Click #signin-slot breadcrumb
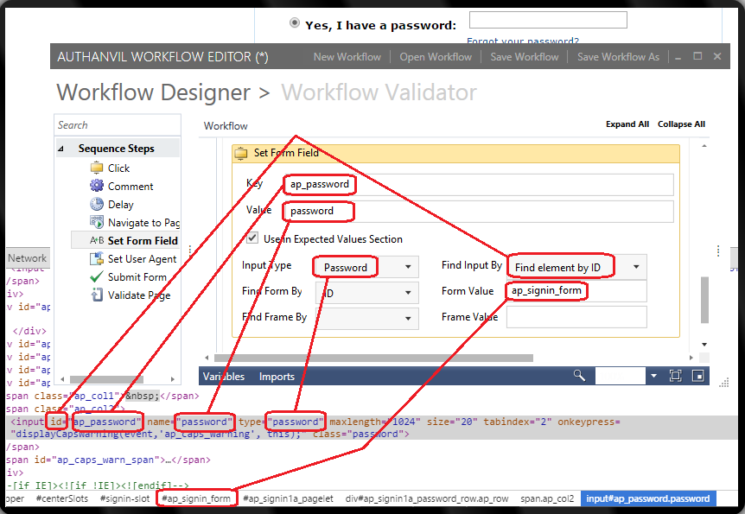Screen dimensions: 745x514 tap(124, 498)
